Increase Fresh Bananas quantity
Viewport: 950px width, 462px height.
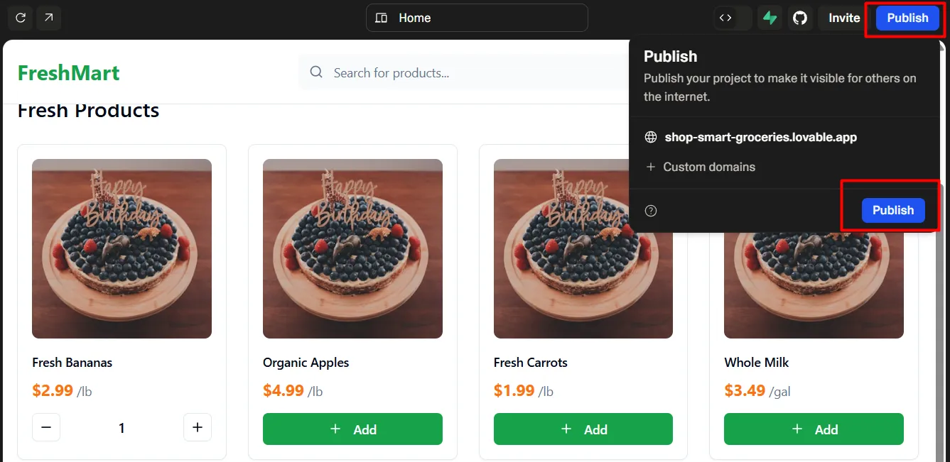[x=198, y=427]
